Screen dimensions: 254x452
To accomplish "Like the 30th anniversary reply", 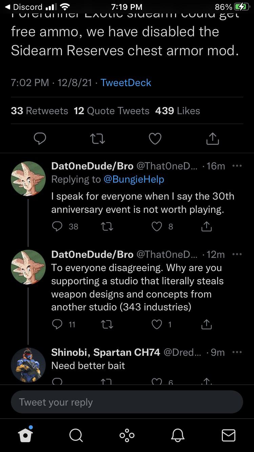I will pyautogui.click(x=157, y=226).
